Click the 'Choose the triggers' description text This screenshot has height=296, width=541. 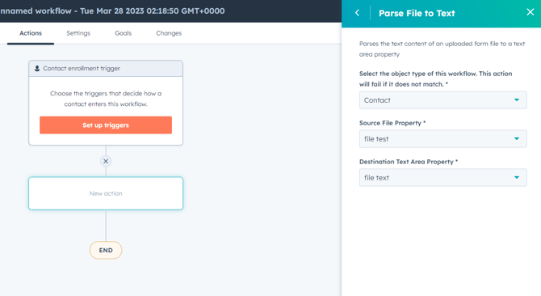click(106, 99)
